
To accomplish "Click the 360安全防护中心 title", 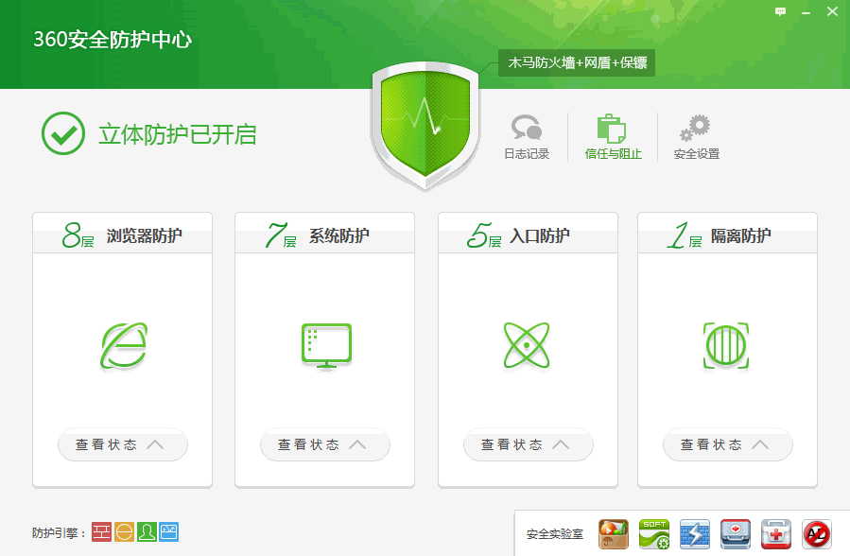I will (x=113, y=39).
